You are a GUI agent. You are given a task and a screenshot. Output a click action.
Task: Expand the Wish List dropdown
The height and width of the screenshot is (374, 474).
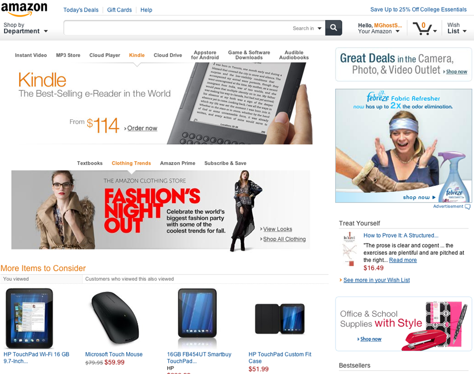point(456,28)
